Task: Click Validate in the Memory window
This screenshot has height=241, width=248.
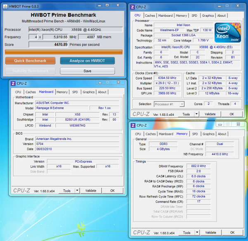Action: point(211,233)
